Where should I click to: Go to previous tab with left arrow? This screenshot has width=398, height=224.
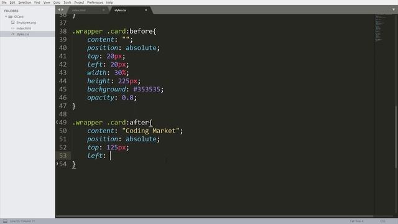tap(59, 10)
